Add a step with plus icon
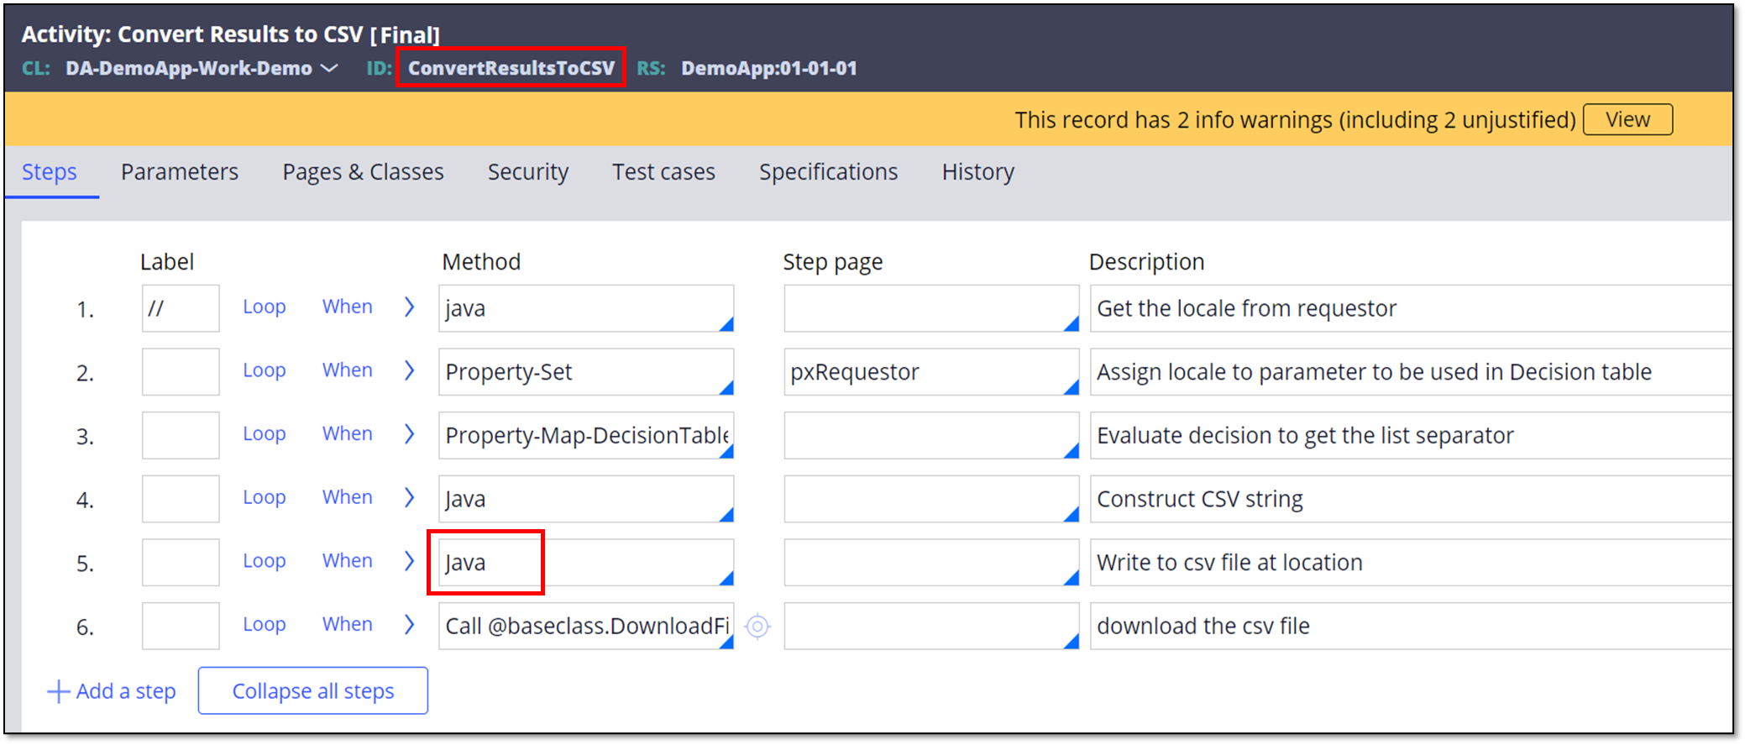 coord(59,691)
